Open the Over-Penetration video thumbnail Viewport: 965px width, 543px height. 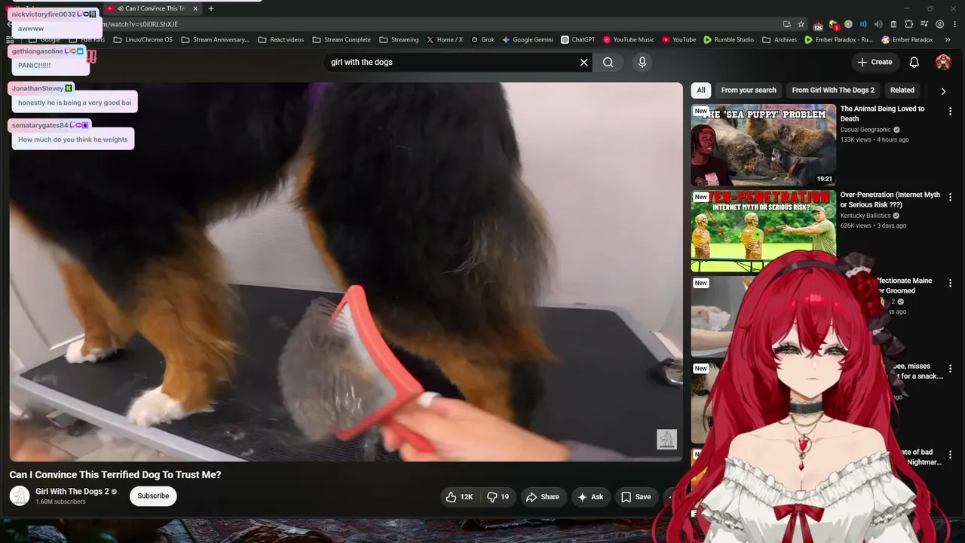(x=764, y=231)
